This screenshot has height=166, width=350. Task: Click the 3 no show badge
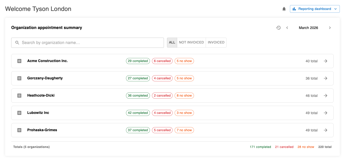[184, 113]
